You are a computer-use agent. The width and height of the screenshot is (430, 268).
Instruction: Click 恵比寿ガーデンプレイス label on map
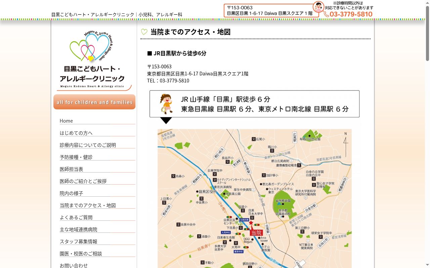tap(277, 184)
